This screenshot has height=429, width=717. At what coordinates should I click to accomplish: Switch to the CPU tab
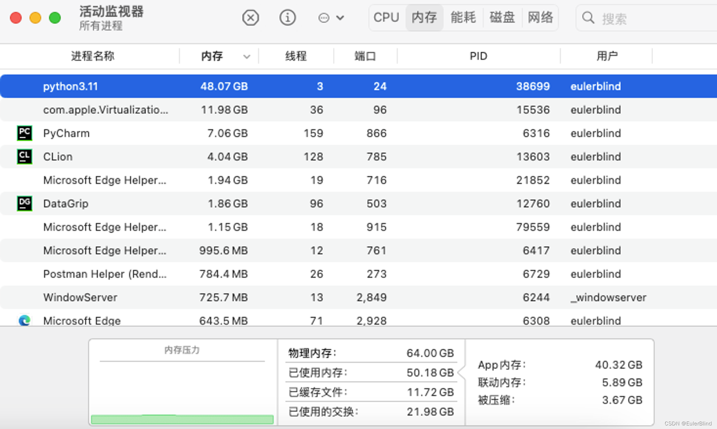coord(386,18)
